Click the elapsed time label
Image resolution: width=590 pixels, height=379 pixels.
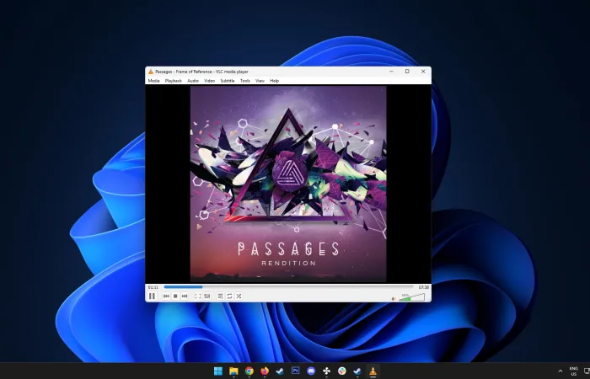[x=153, y=287]
